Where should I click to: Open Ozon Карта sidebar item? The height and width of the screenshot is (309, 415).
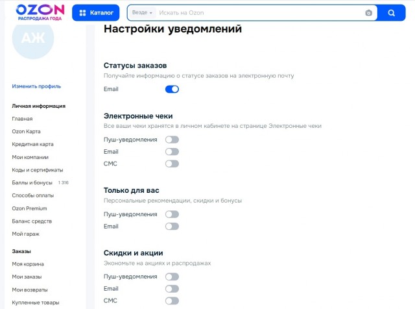point(26,131)
